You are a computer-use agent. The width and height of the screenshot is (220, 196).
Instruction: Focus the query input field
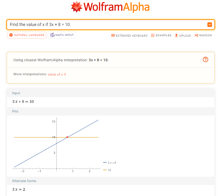pos(107,25)
